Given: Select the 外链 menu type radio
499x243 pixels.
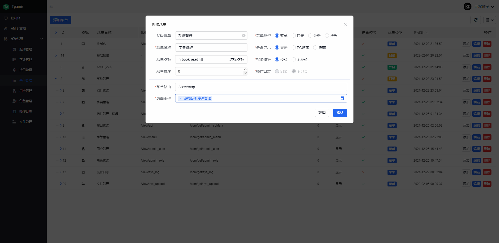Looking at the screenshot, I should (310, 36).
